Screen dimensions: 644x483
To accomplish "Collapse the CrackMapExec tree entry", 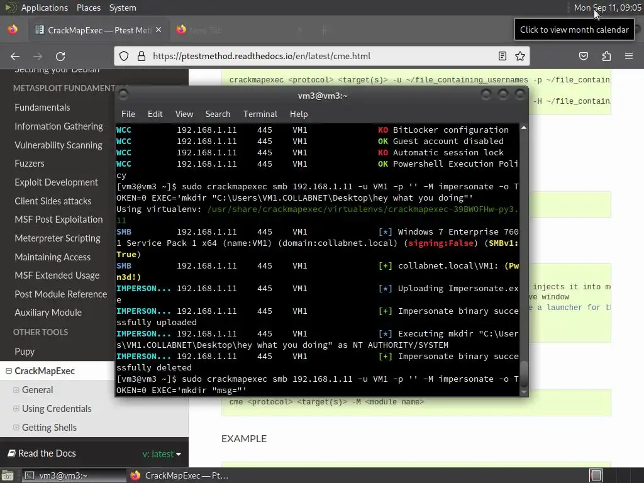I will [x=9, y=371].
